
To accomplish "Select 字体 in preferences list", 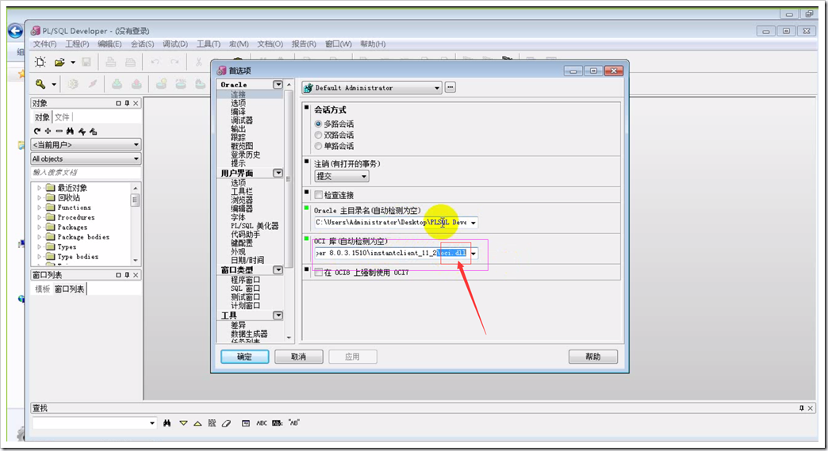I will [238, 217].
